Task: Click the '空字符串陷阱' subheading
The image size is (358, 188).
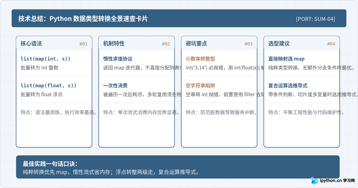Action: [x=200, y=86]
